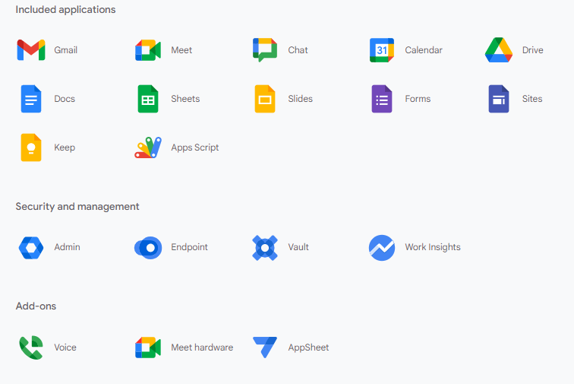Open the Voice phone icon
Screen dimensions: 574x384
point(31,348)
